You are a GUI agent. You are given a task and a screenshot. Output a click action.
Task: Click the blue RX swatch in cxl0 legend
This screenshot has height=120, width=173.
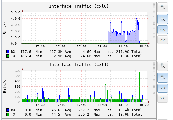[x=7, y=52]
